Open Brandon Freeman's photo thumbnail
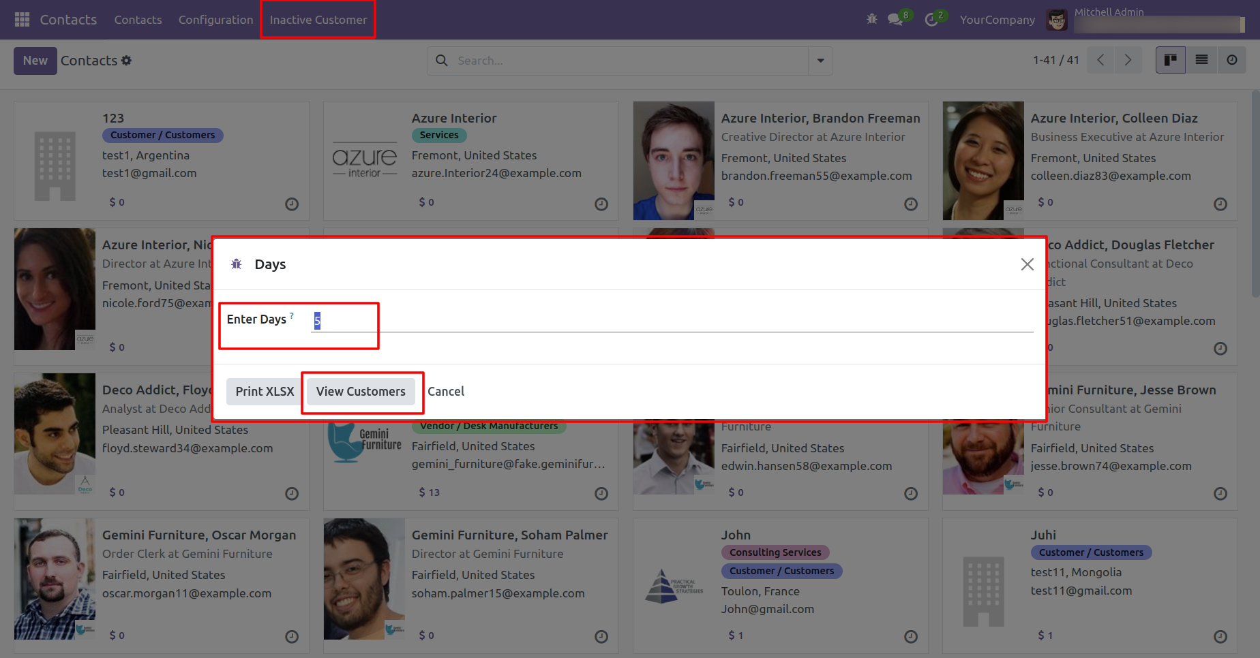 coord(674,161)
